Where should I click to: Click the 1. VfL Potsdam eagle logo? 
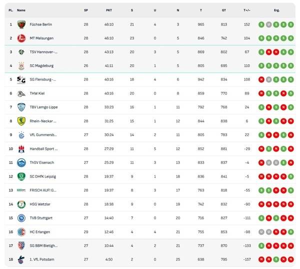point(21,259)
